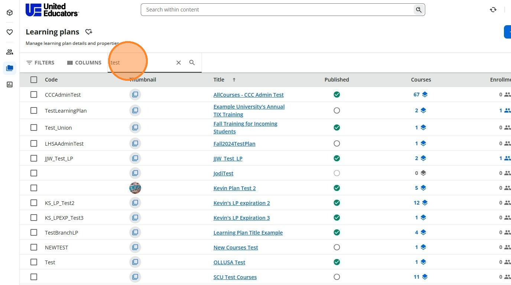Click the thumbnail icon for TestLearningPlan row

pyautogui.click(x=135, y=110)
